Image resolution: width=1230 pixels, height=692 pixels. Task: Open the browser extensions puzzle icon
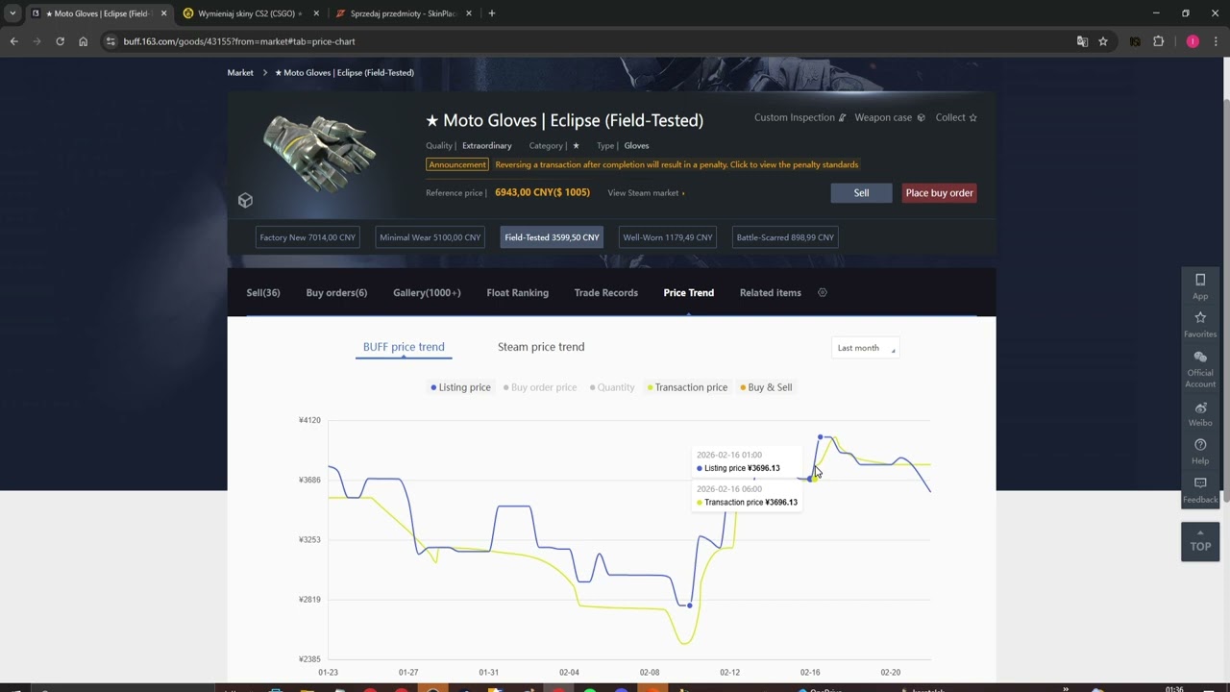[x=1158, y=41]
